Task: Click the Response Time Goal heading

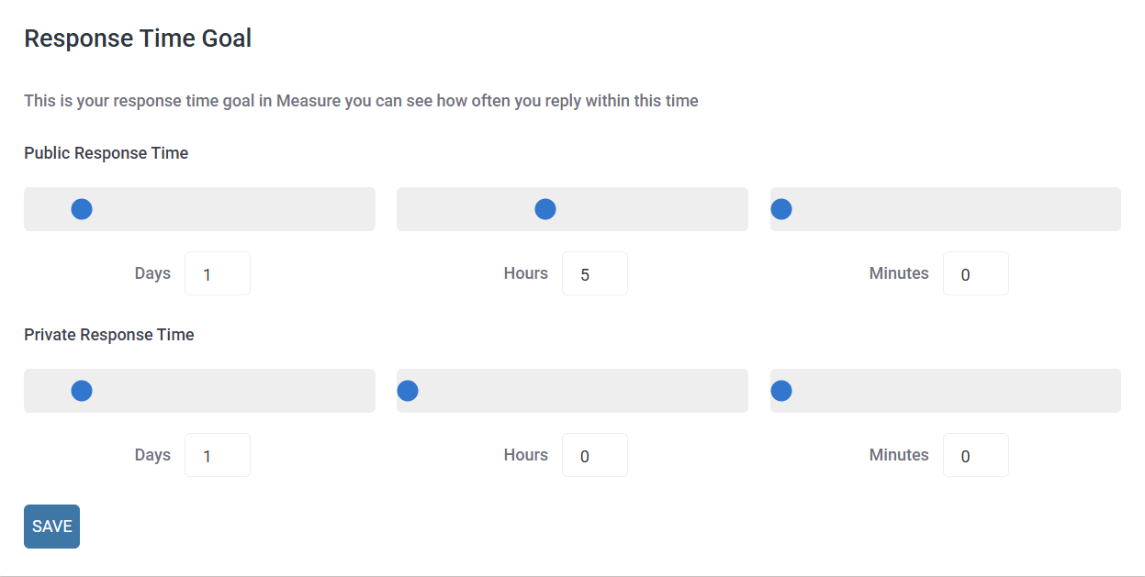Action: pos(138,39)
